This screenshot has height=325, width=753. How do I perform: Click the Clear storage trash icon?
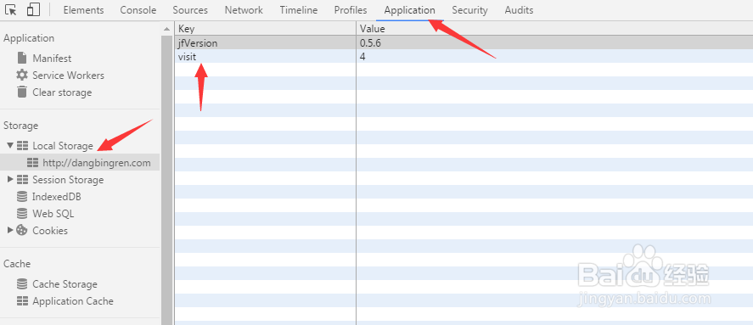tap(22, 92)
